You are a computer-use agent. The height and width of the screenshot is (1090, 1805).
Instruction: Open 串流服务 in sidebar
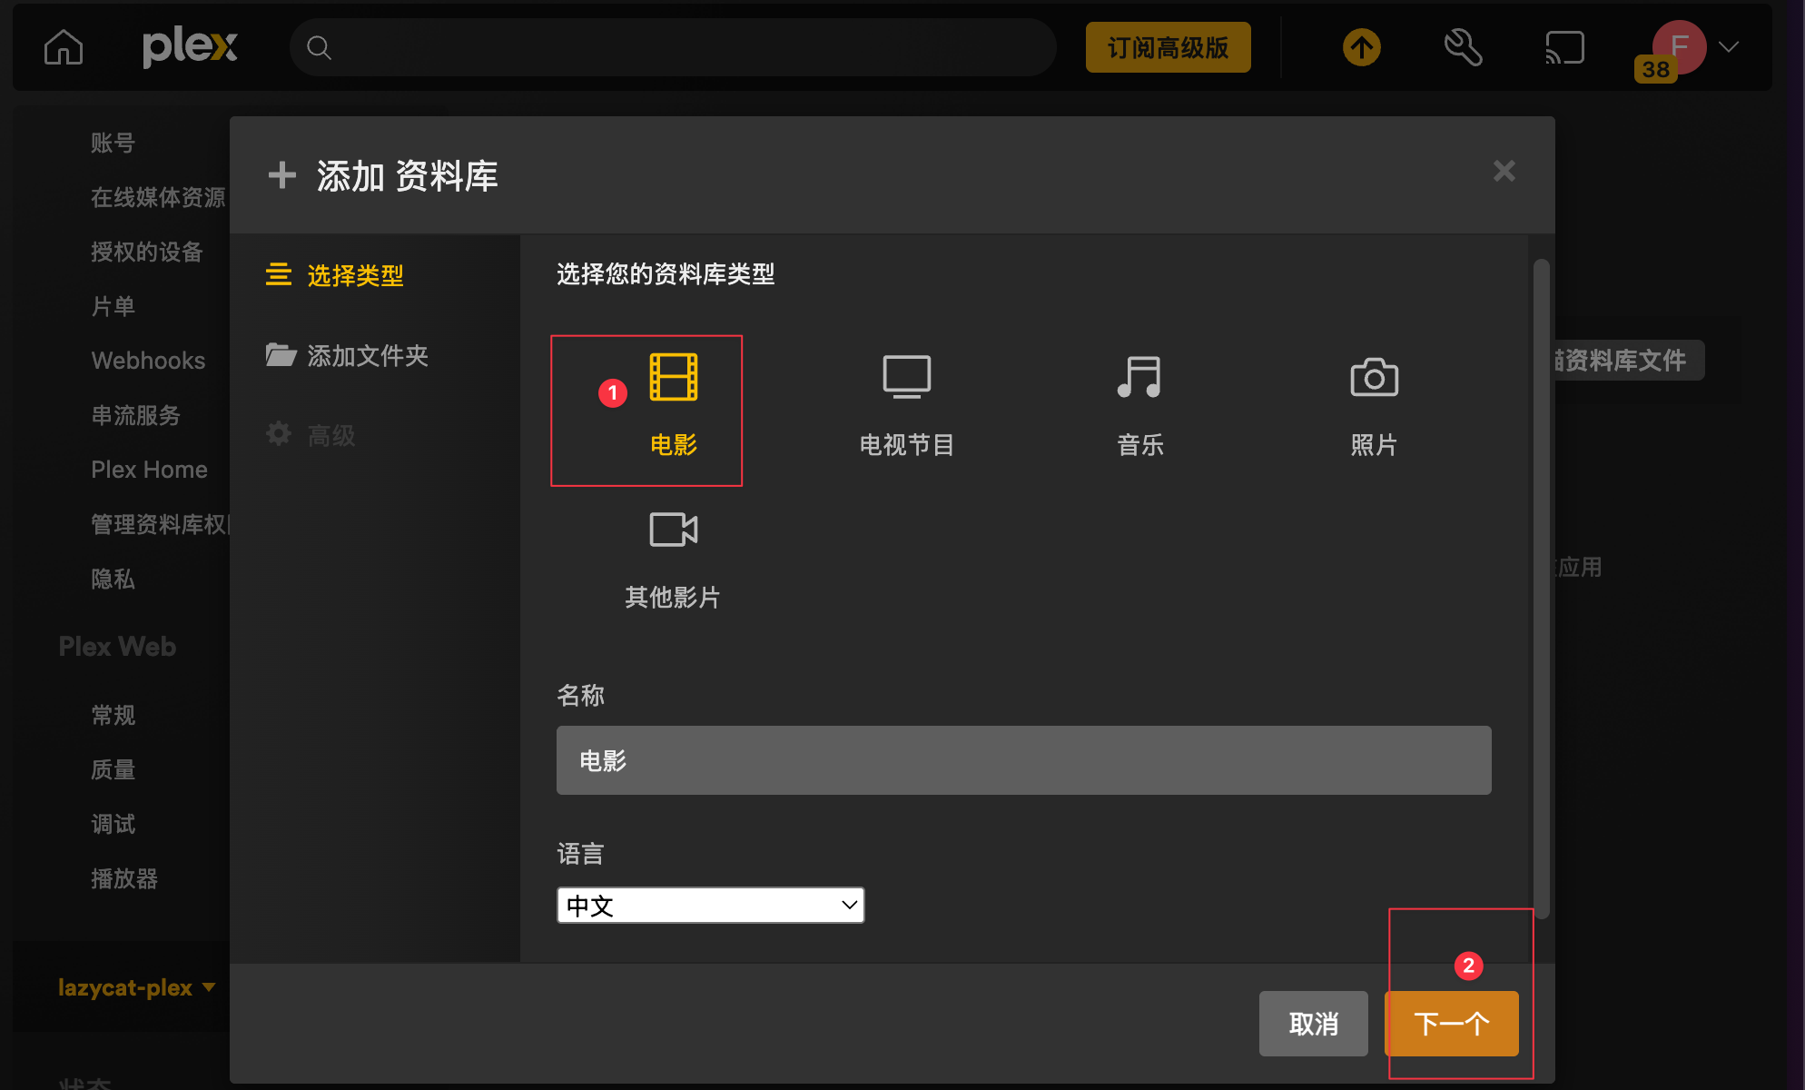click(x=136, y=415)
